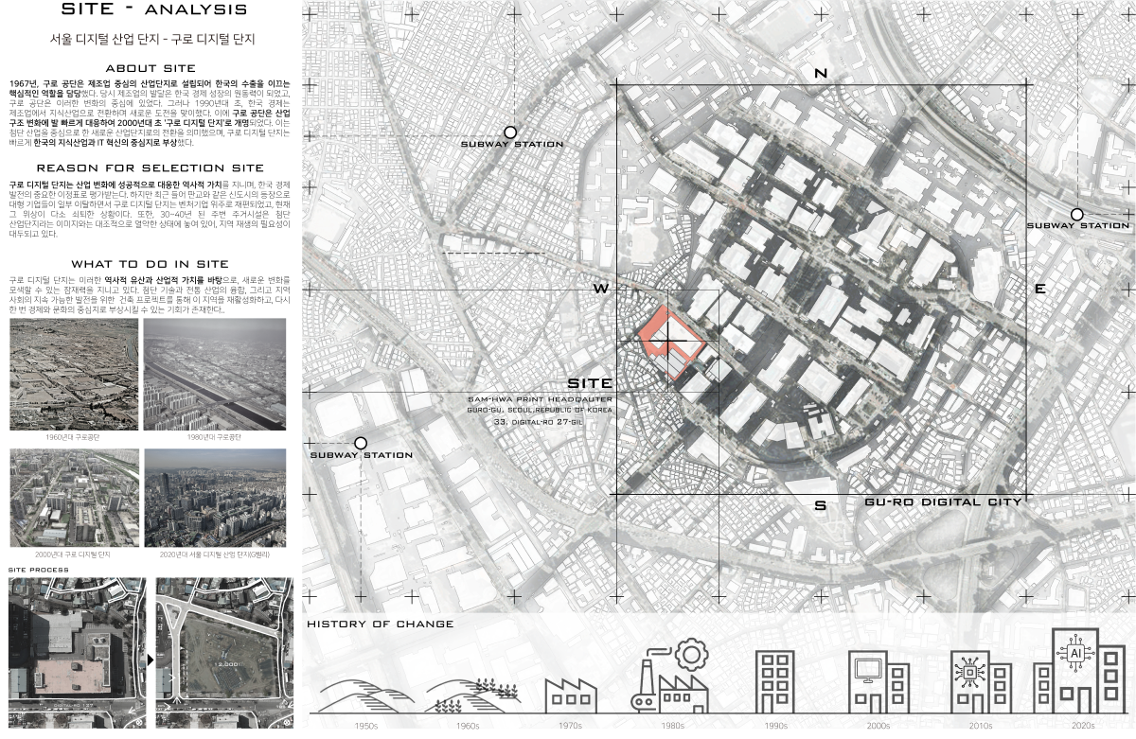Screen dimensions: 1136x739
Task: Click the GU-RO DIGITAL CITY label
Action: coord(943,501)
